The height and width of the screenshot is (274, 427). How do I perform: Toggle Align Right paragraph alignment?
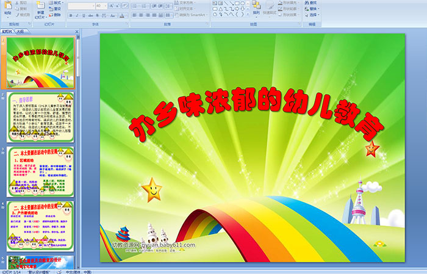pyautogui.click(x=148, y=15)
